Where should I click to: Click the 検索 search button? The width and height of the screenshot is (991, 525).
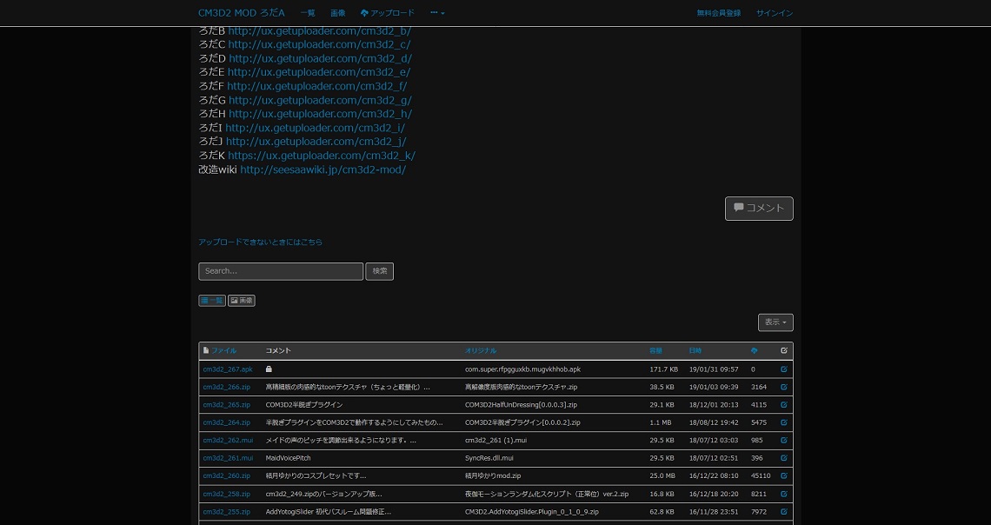(379, 271)
